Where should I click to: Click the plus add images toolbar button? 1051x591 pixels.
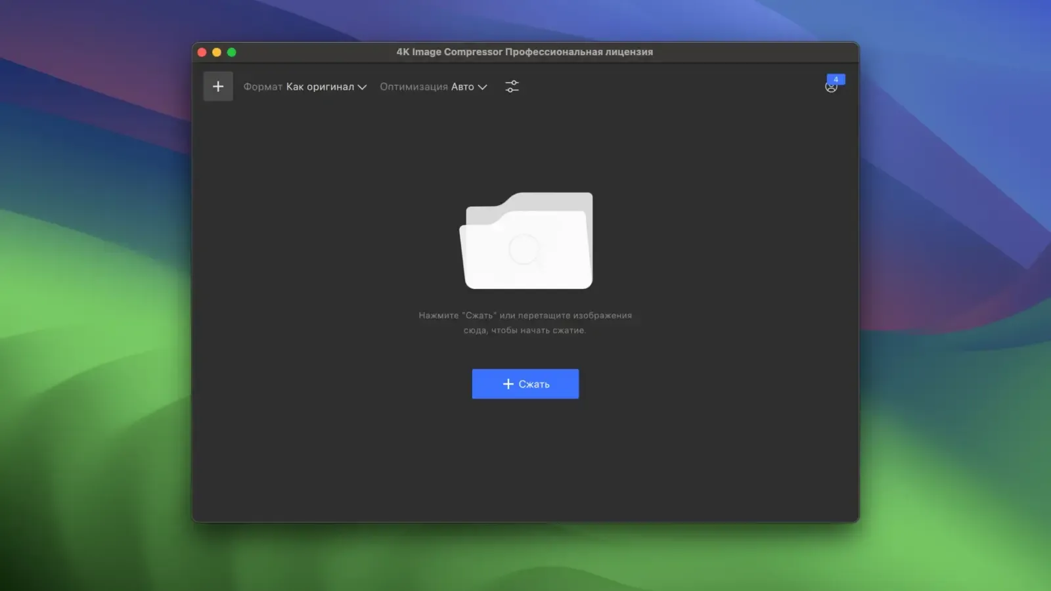(218, 87)
